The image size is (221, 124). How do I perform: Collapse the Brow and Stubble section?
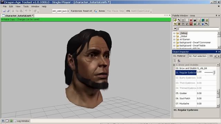click(174, 65)
